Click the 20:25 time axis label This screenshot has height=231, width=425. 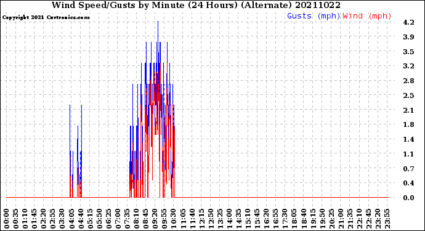click(332, 219)
